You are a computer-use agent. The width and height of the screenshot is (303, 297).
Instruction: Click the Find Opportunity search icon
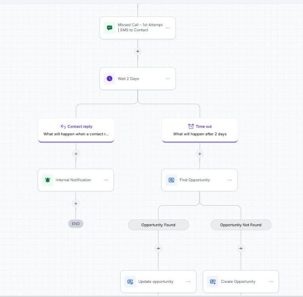pyautogui.click(x=171, y=180)
